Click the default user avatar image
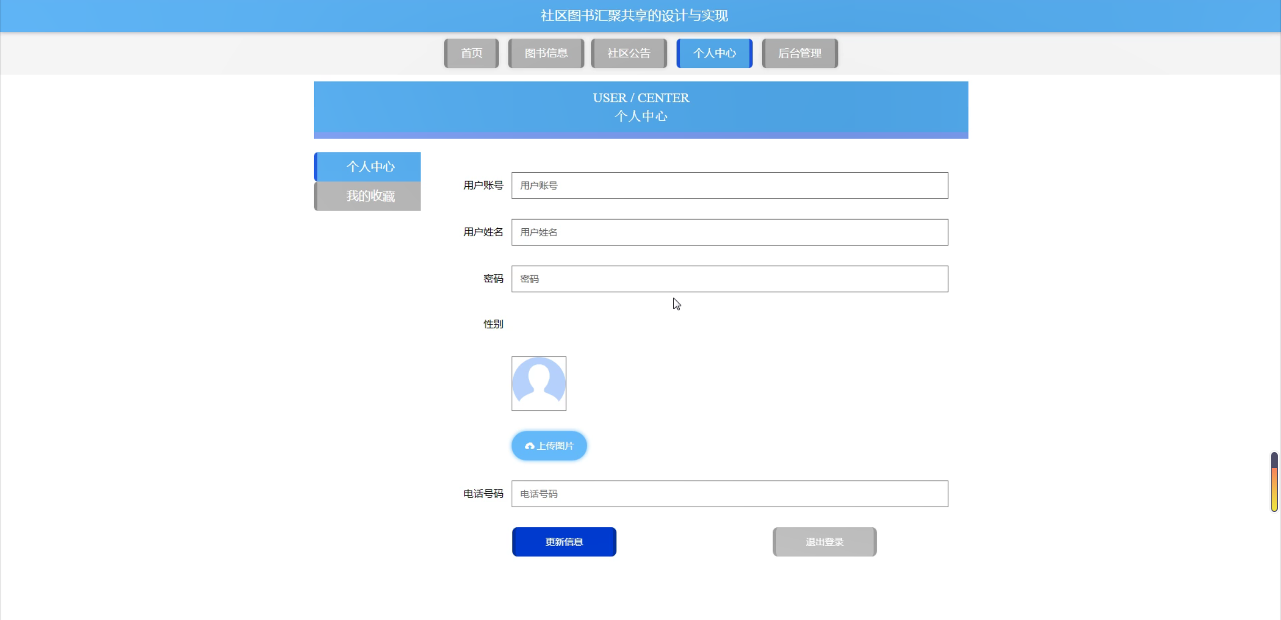 538,384
